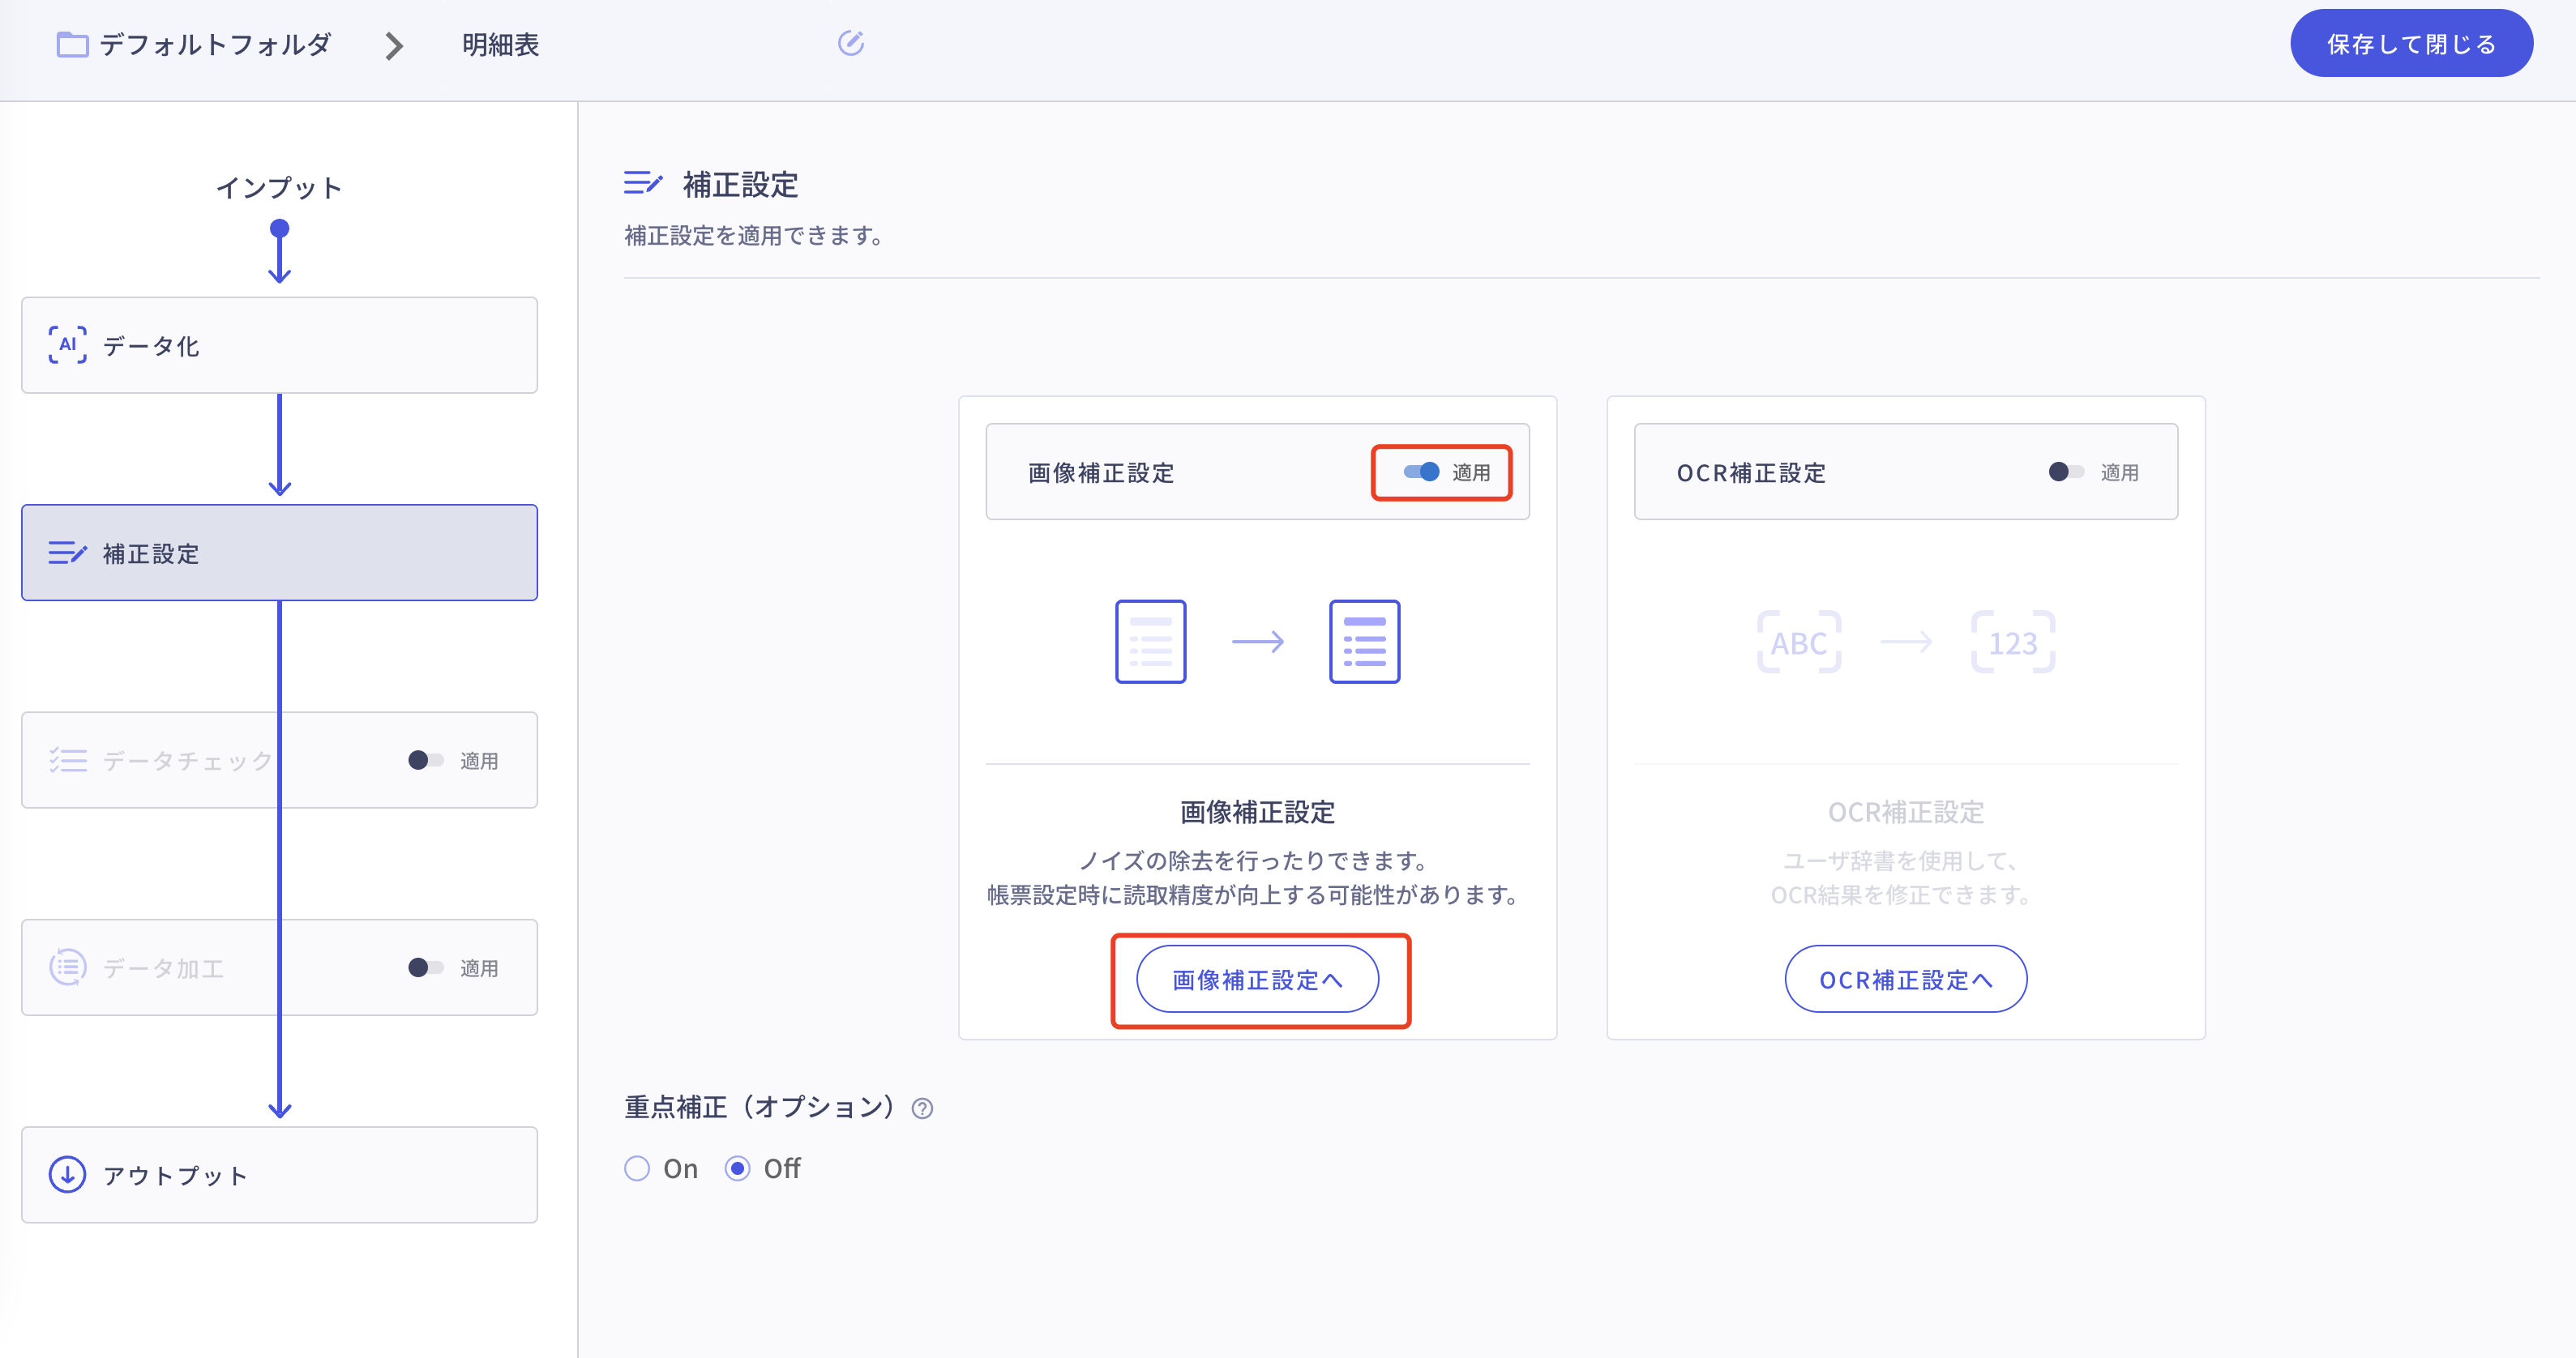Click the 123 bracket icon
The width and height of the screenshot is (2576, 1358).
2013,642
